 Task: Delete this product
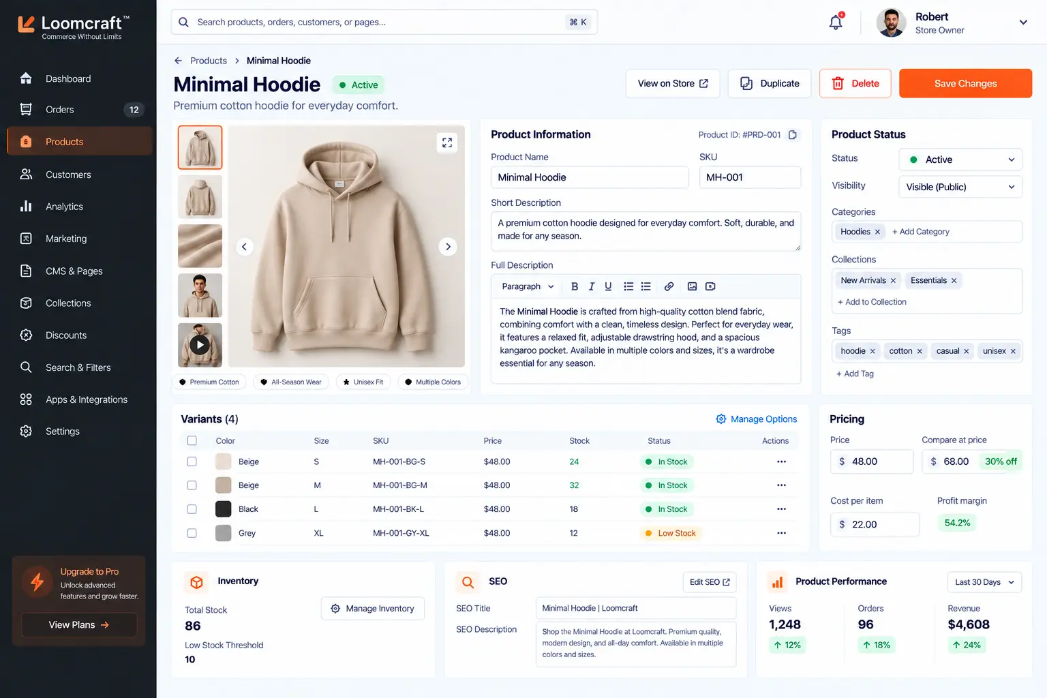tap(855, 83)
